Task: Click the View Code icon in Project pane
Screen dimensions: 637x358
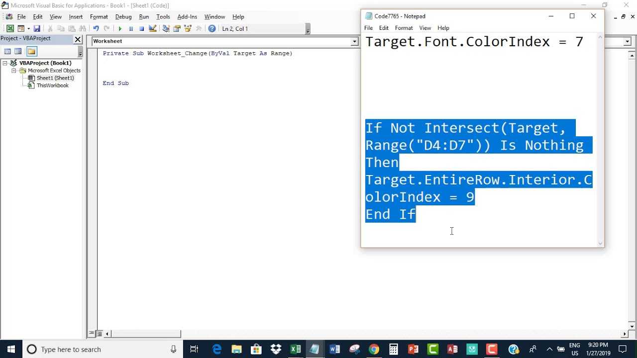Action: [x=7, y=51]
